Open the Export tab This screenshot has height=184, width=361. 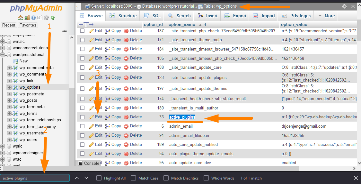[x=235, y=16]
